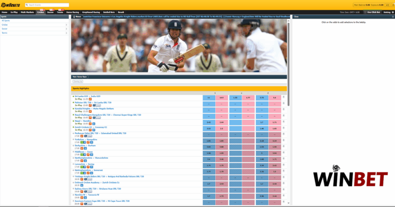Click the cricket promotional banner

tap(179, 46)
